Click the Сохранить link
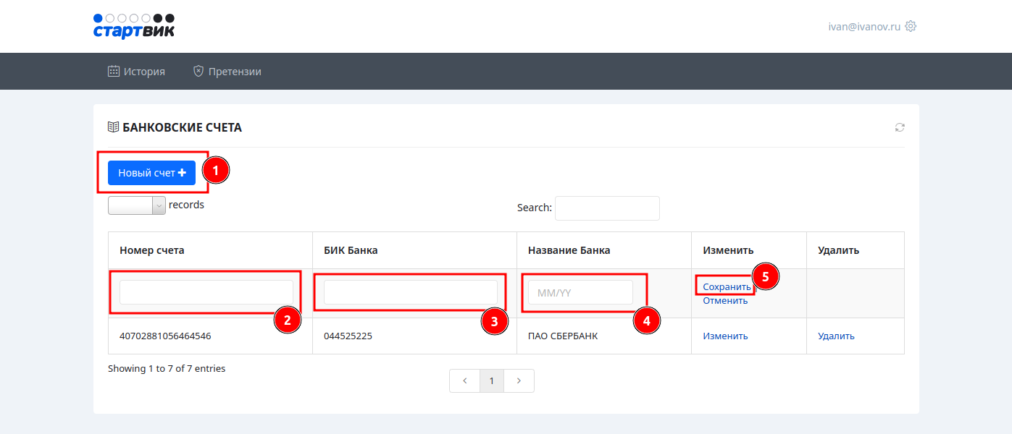The width and height of the screenshot is (1012, 434). coord(727,287)
